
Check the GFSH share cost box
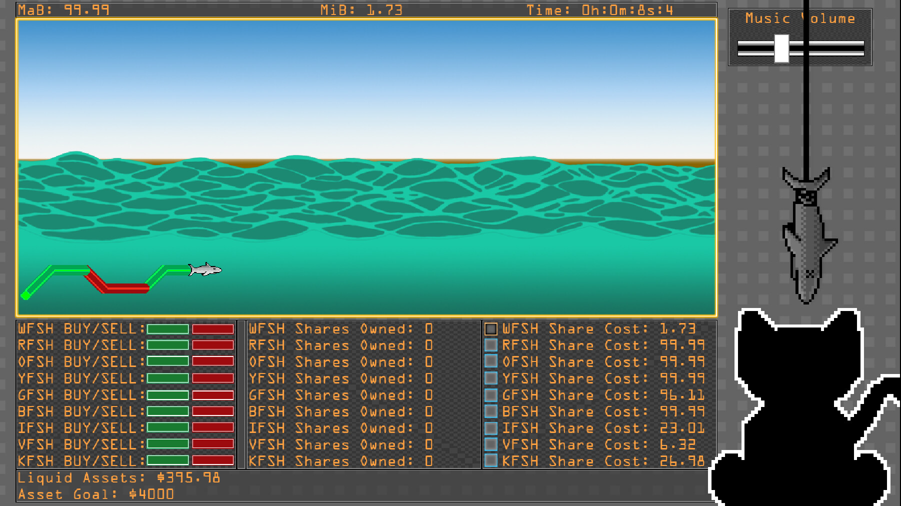click(491, 395)
